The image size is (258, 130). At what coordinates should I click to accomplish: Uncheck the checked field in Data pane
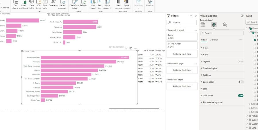coord(255,40)
